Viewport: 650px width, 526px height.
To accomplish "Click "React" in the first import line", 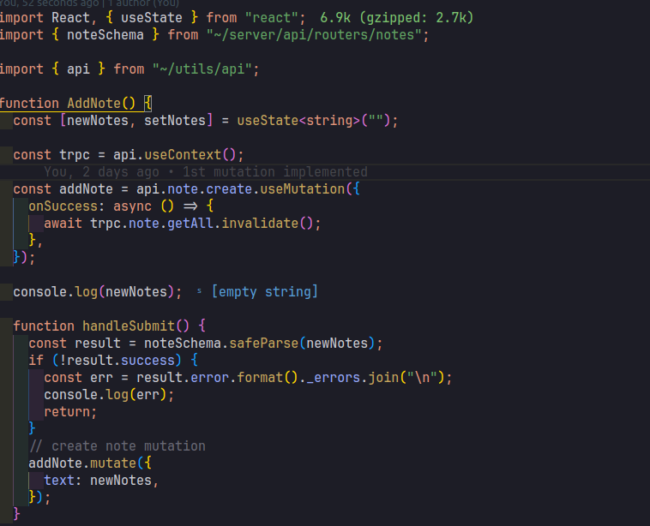I will coord(70,18).
